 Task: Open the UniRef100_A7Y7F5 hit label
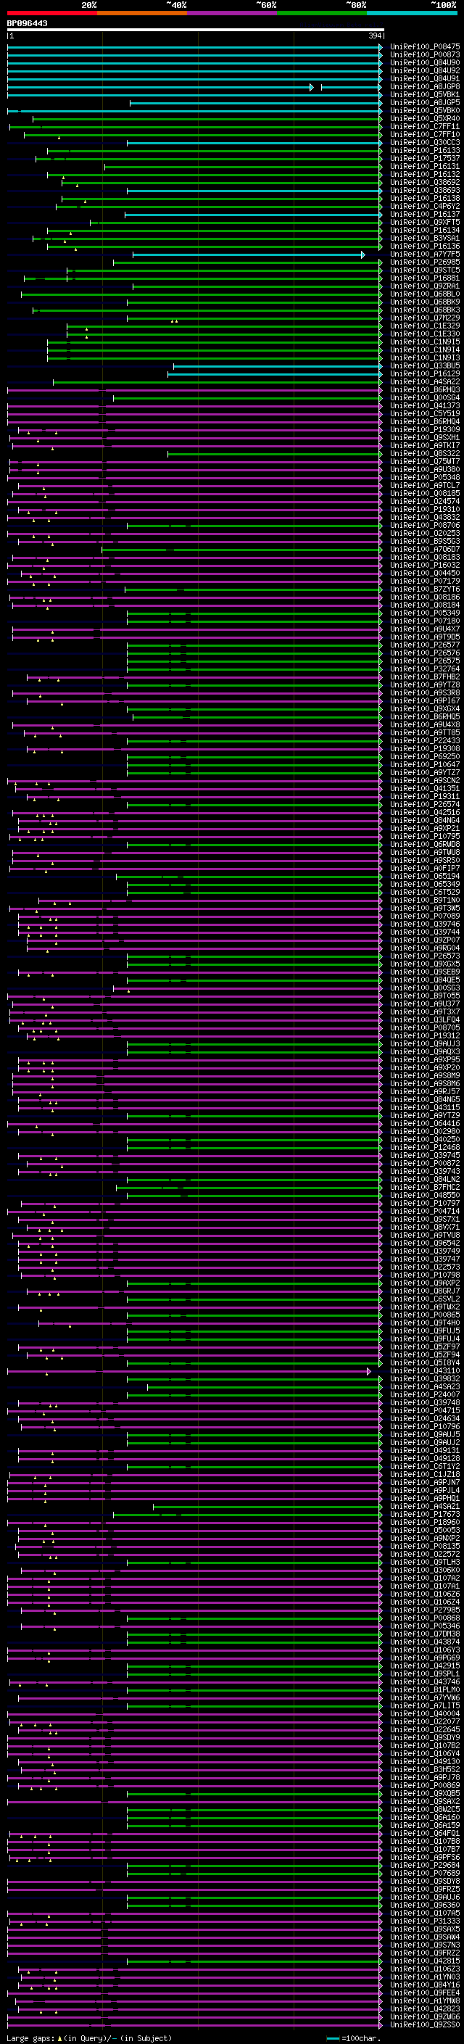(x=424, y=255)
